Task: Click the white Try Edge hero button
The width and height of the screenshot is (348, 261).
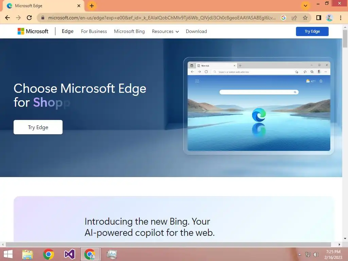Action: pyautogui.click(x=38, y=127)
